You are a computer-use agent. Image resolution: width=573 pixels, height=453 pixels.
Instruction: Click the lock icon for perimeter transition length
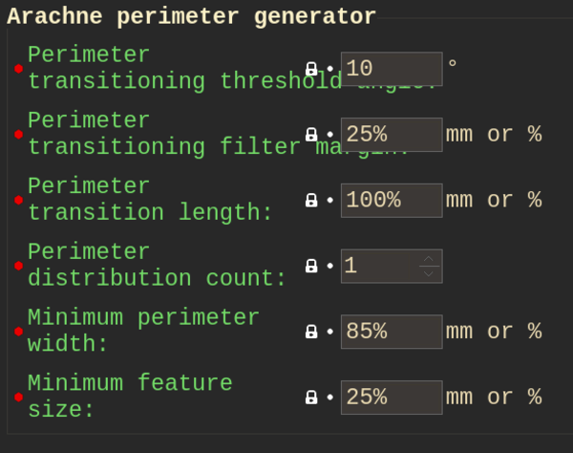click(x=311, y=201)
